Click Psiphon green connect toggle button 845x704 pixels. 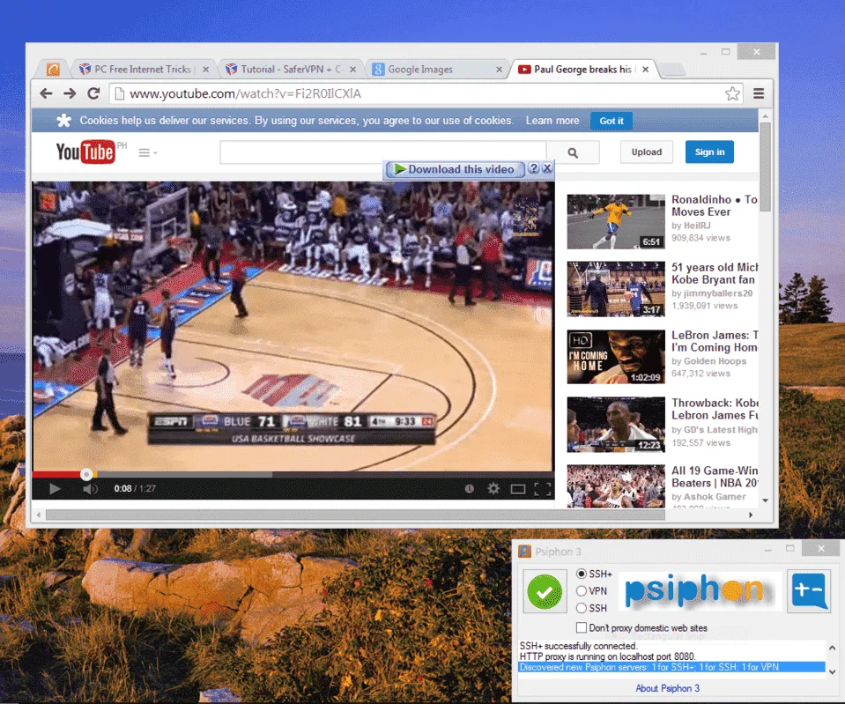[545, 592]
